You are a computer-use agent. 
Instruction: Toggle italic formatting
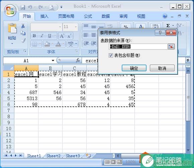[42, 36]
